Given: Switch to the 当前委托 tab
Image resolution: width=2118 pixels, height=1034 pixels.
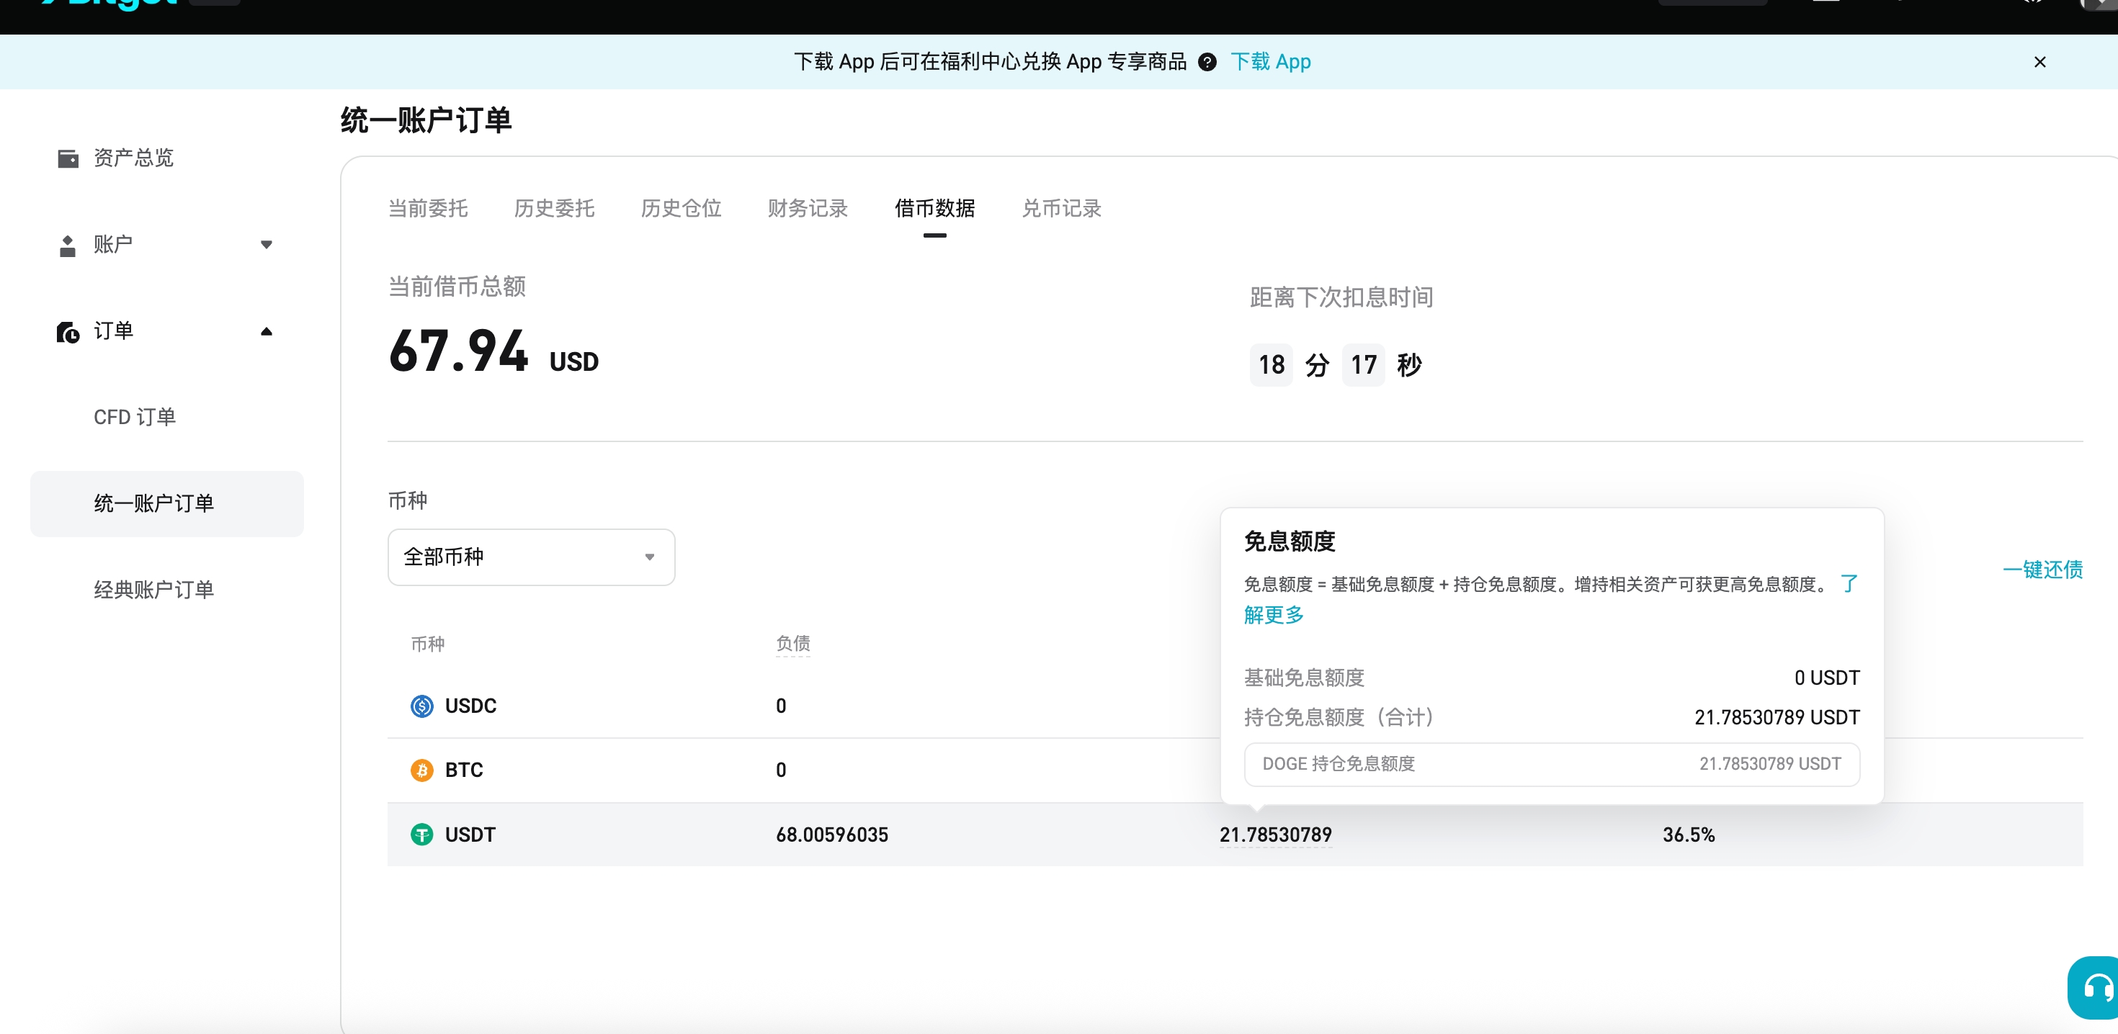Looking at the screenshot, I should coord(427,208).
